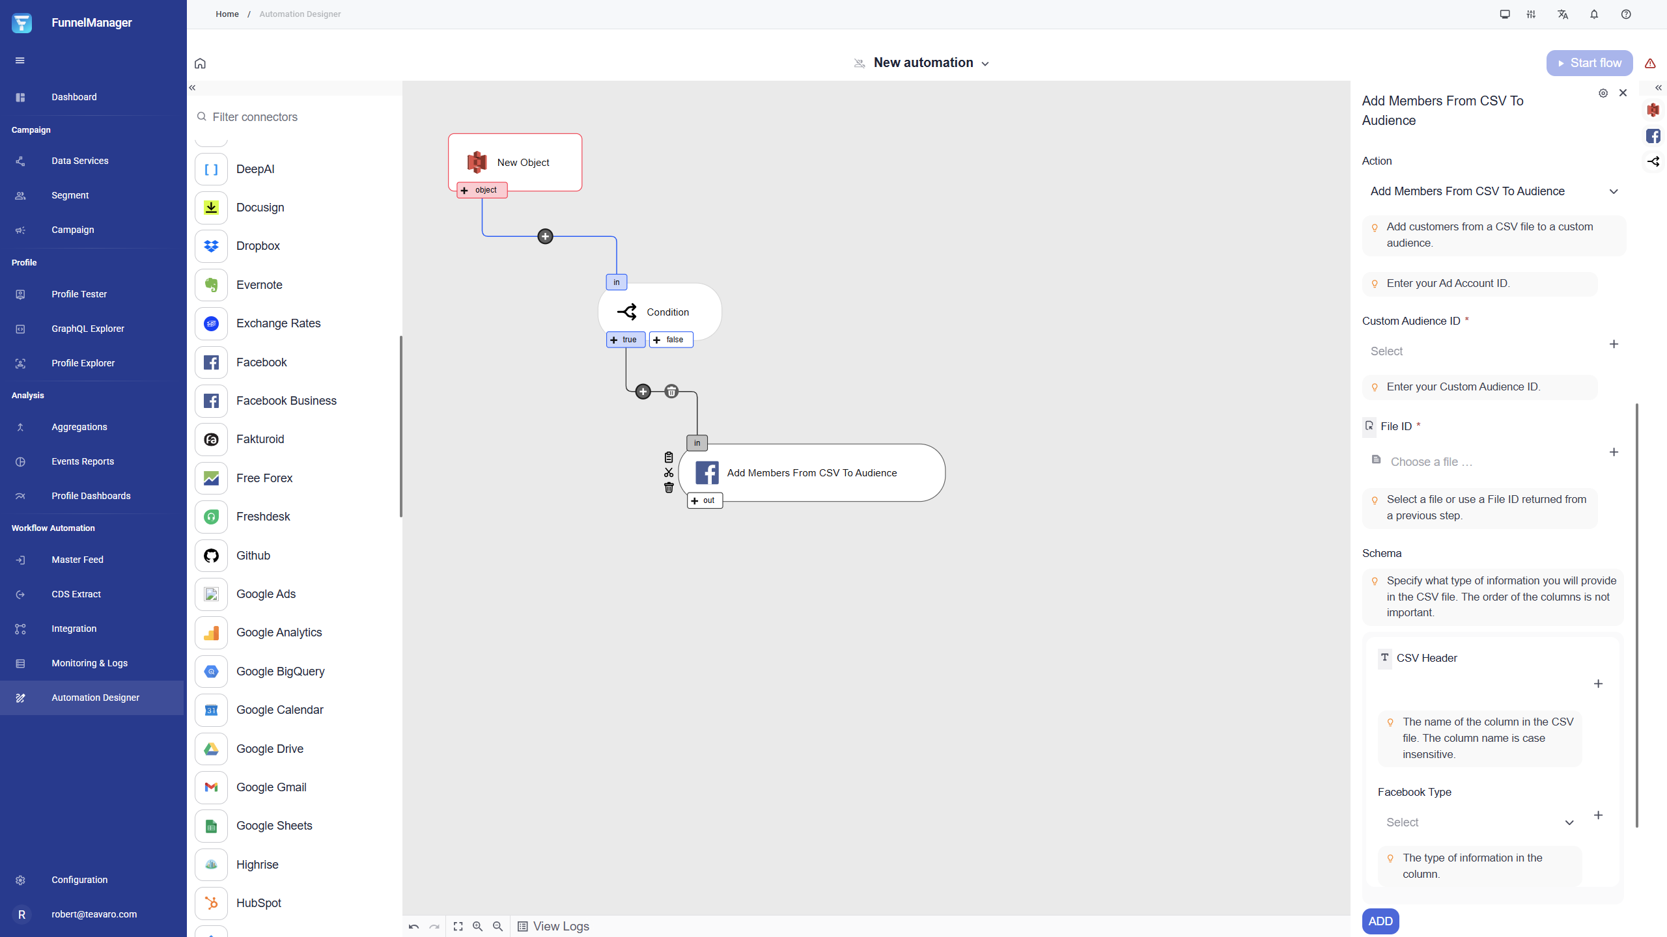Select the New Object node
The width and height of the screenshot is (1667, 937).
coord(515,162)
